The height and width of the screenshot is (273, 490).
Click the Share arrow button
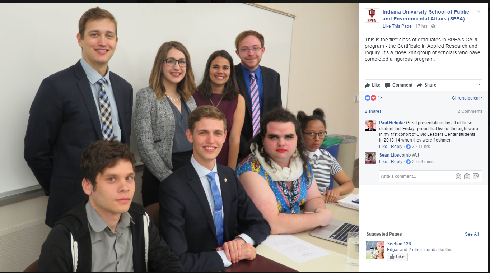point(426,85)
